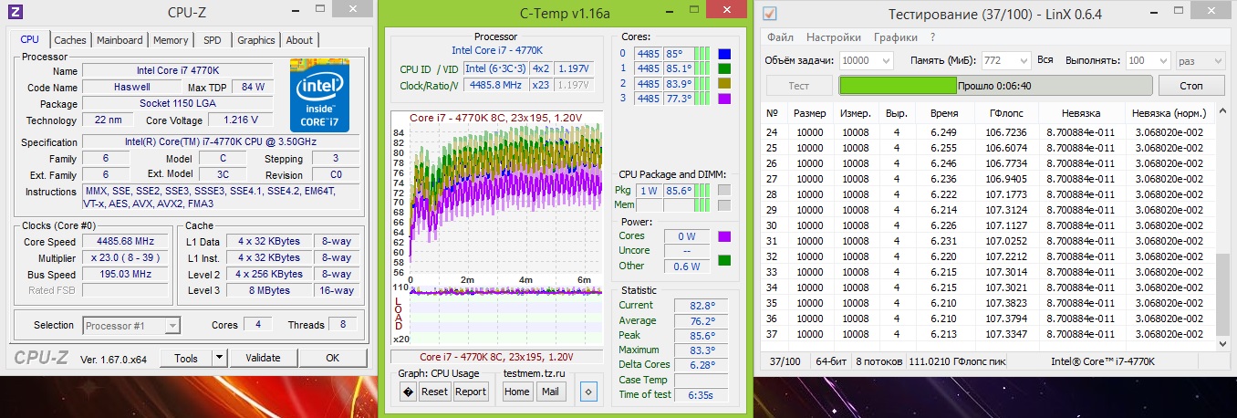Click the blue diamond button next to Mail
Viewport: 1237px width, 418px height.
pyautogui.click(x=588, y=392)
